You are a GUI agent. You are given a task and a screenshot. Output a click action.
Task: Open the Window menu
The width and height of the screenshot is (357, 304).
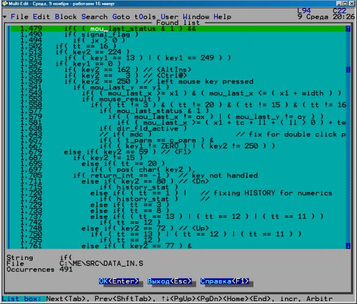[x=196, y=17]
